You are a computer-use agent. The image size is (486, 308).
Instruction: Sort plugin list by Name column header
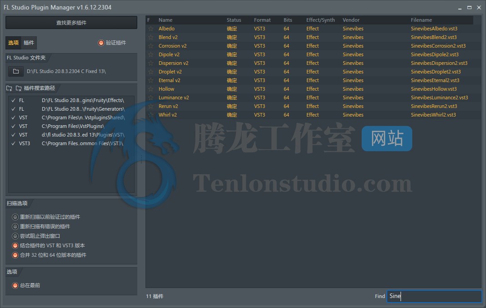coord(165,20)
